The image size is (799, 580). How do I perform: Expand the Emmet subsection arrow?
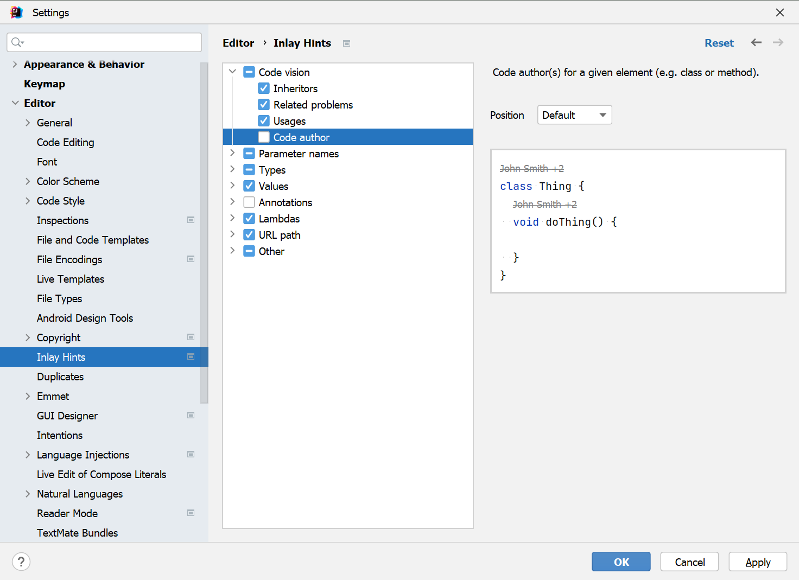click(x=28, y=396)
